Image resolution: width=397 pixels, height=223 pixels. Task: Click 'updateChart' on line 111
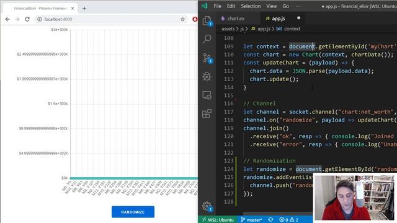click(280, 63)
